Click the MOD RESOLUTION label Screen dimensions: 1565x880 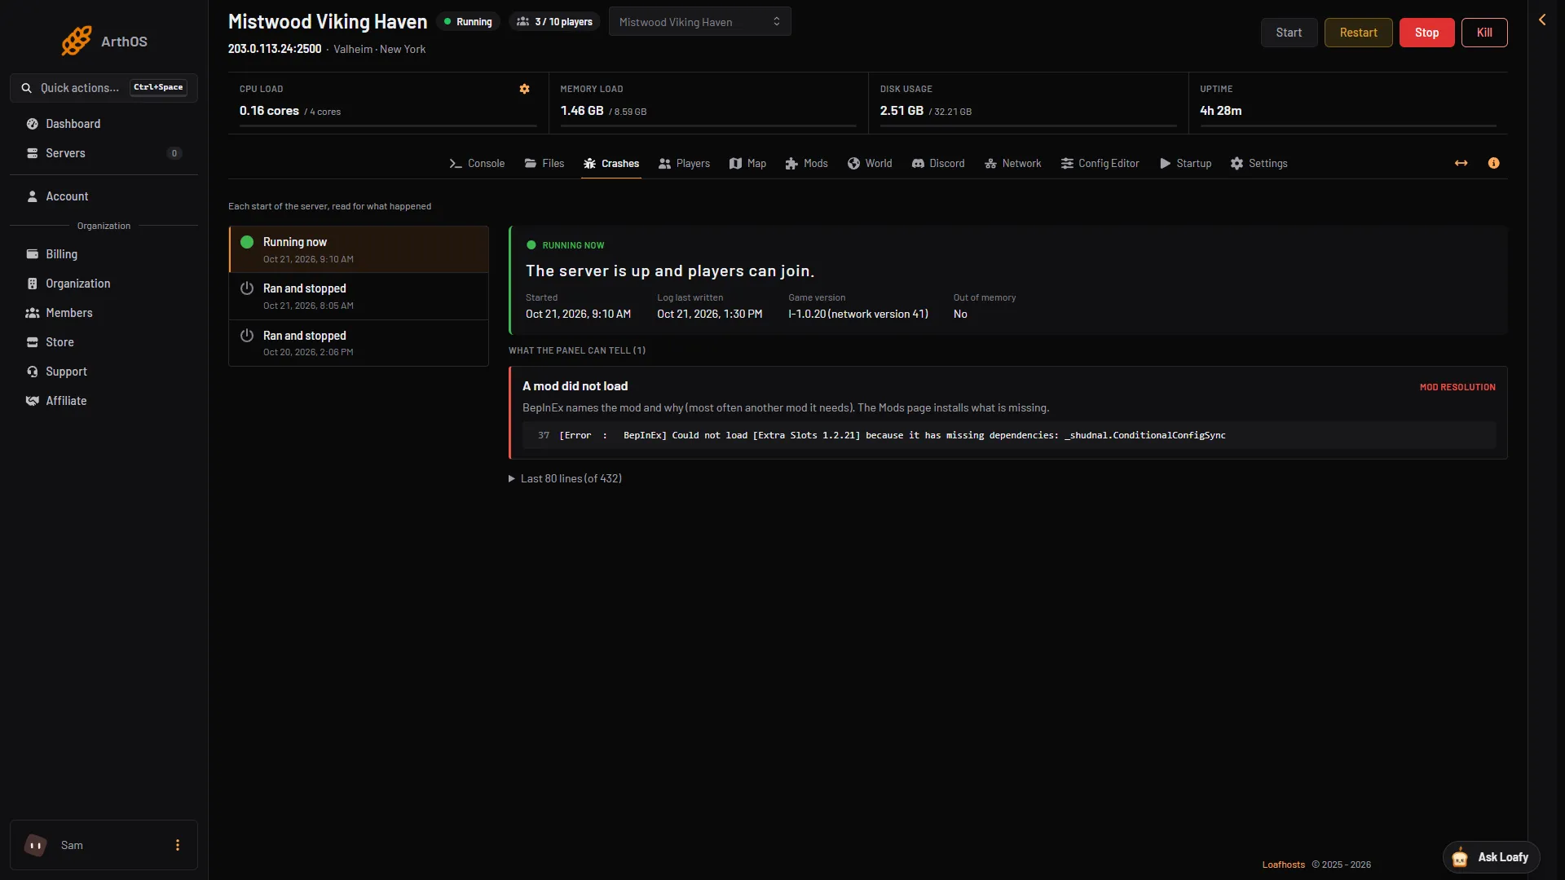point(1457,387)
